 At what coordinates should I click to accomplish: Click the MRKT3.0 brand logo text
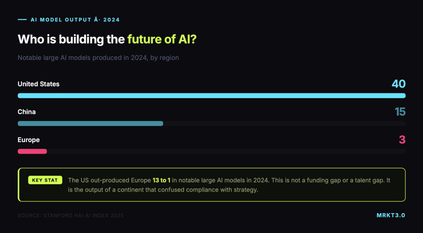coord(391,215)
